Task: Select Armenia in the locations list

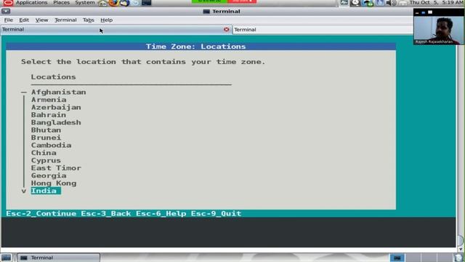Action: tap(49, 100)
